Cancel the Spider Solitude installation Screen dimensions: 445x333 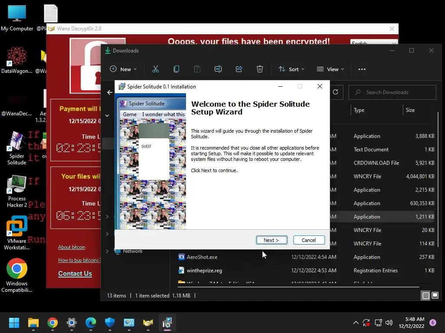point(309,240)
